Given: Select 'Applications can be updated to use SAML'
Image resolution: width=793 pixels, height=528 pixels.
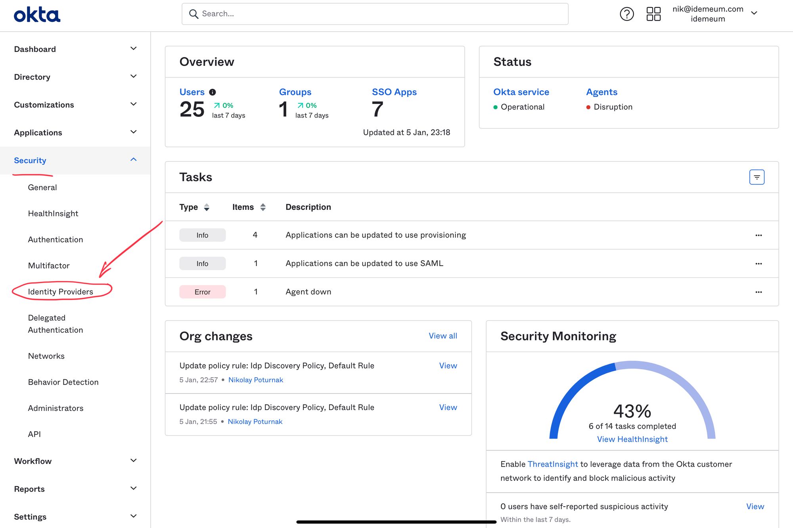Looking at the screenshot, I should pyautogui.click(x=364, y=264).
